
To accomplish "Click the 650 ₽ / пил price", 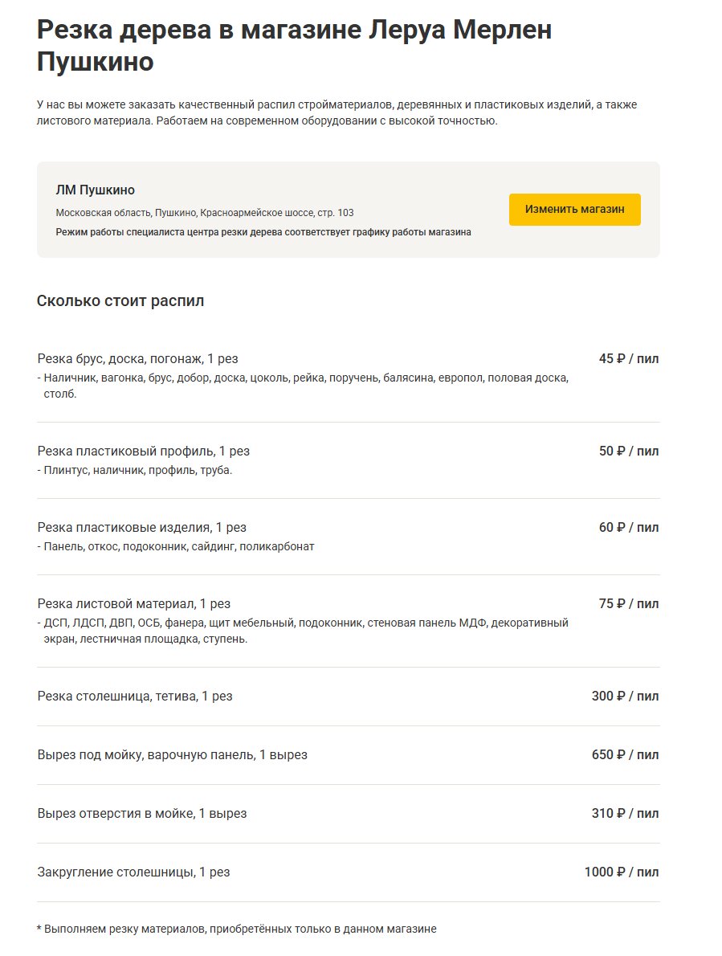I will tap(625, 755).
